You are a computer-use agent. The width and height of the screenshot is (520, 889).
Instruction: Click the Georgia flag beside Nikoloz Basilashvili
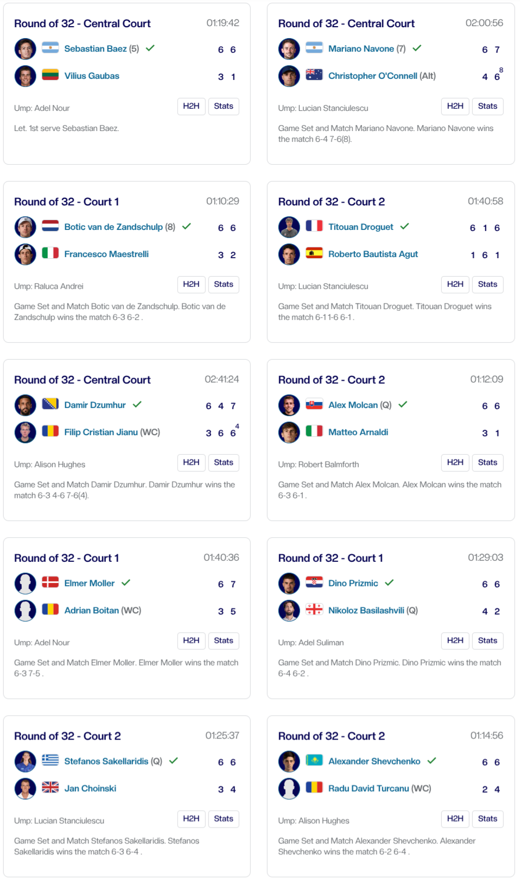point(314,610)
